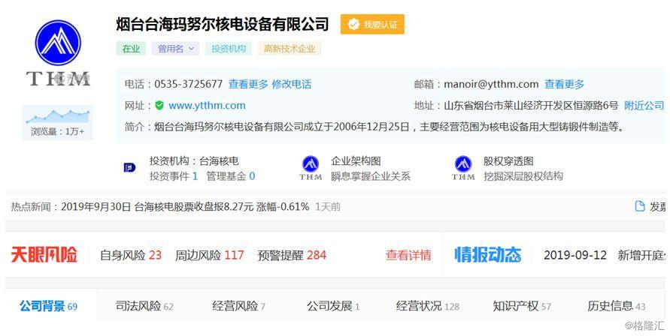Click the THM icon beside 企业架构图
The width and height of the screenshot is (670, 336).
(x=311, y=167)
